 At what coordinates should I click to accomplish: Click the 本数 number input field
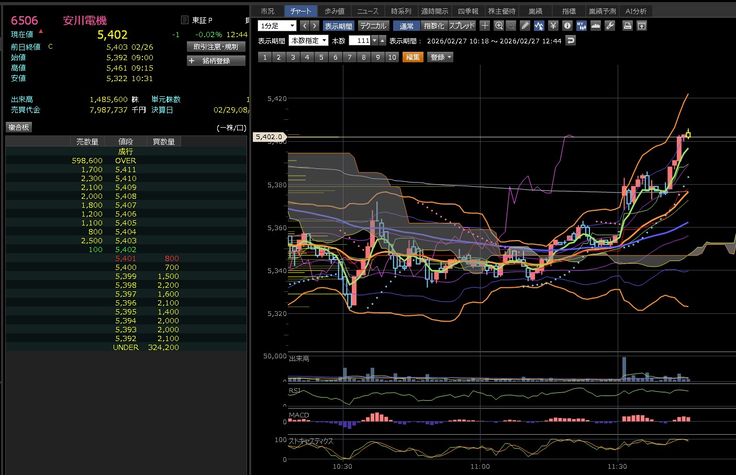coord(360,40)
